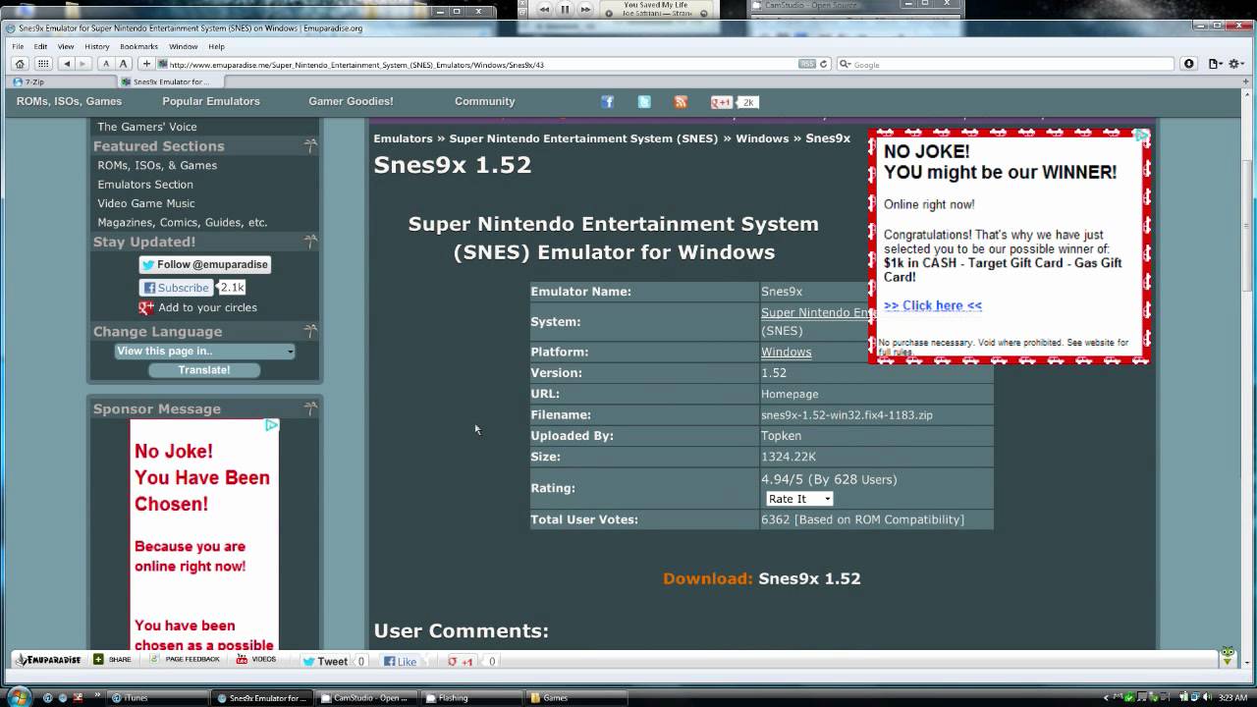Click the AdChoices icon on red ad
Viewport: 1257px width, 707px height.
coord(1141,136)
